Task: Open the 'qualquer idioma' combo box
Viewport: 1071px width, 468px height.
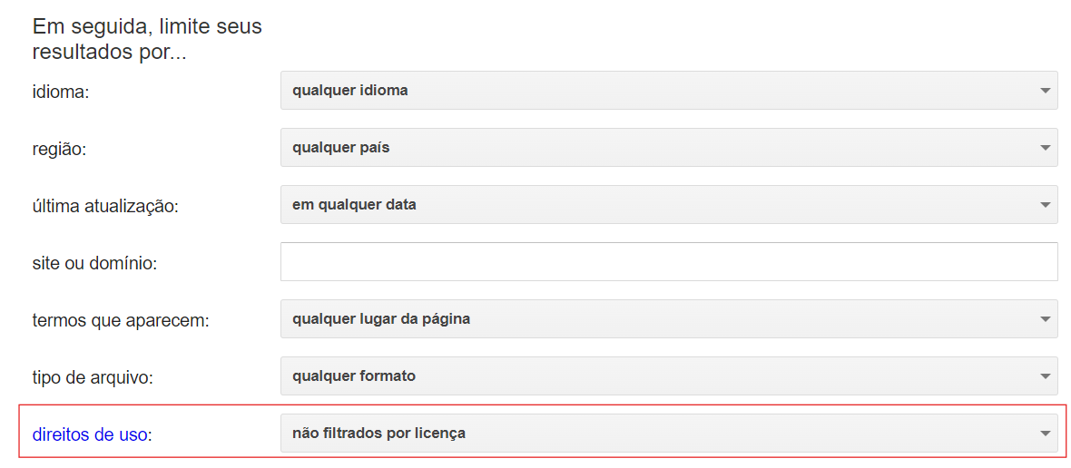Action: pyautogui.click(x=669, y=90)
